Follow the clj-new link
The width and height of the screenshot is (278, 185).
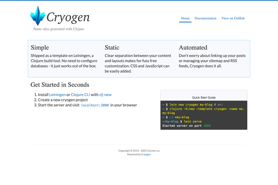(x=105, y=95)
